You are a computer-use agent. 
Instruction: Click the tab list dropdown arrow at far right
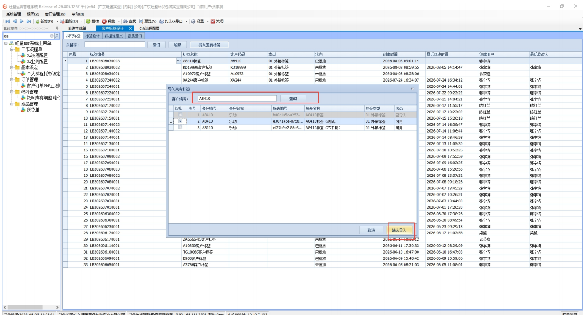[x=581, y=29]
